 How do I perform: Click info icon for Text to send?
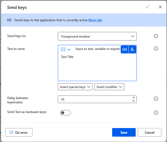tap(156, 49)
